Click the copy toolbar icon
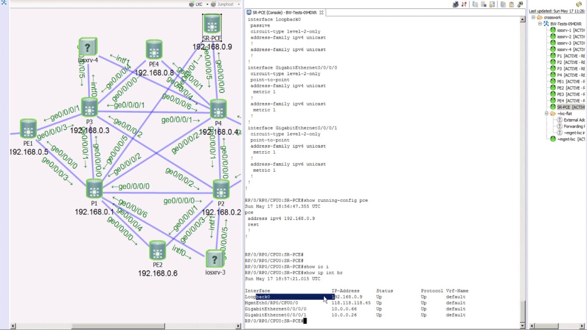Viewport: 587px width, 330px height. [503, 5]
